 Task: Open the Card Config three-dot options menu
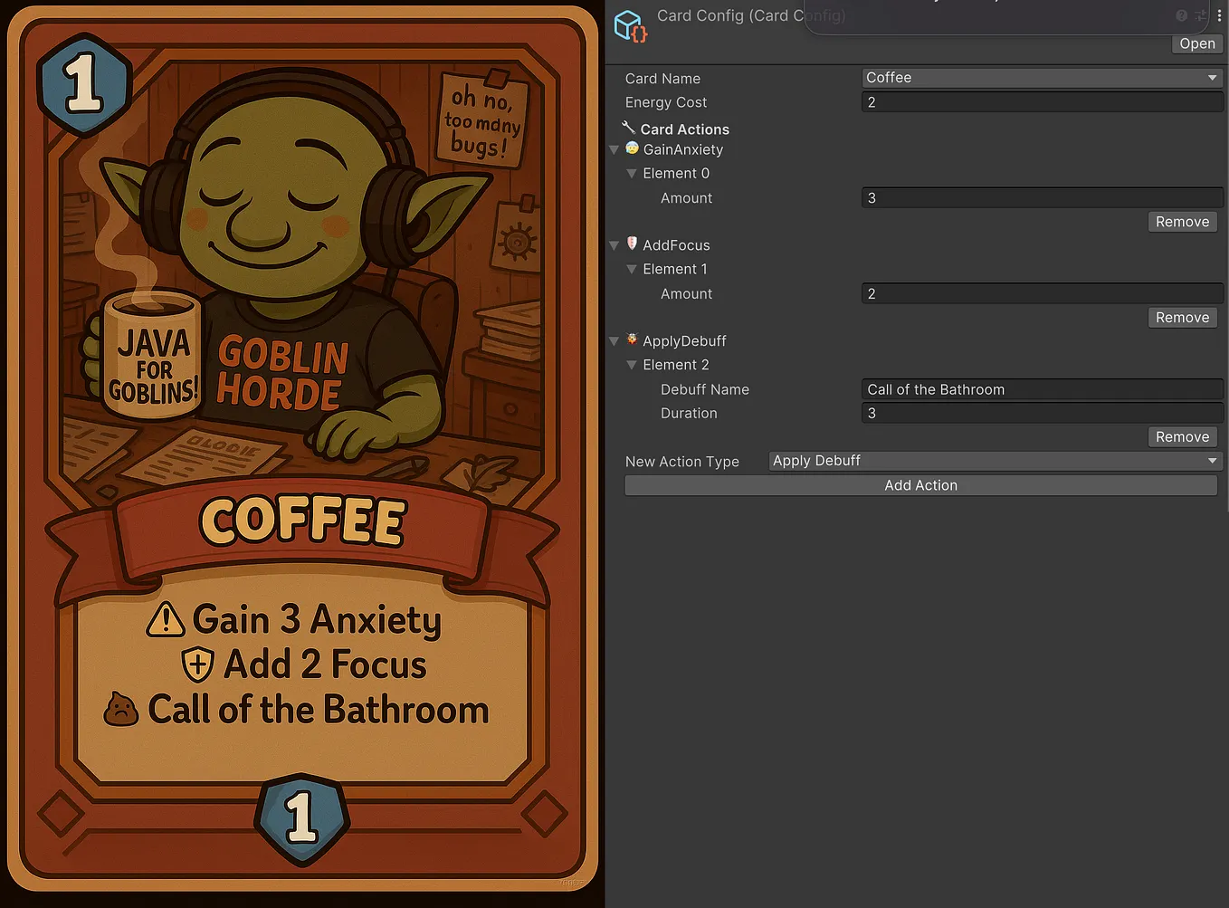click(x=1218, y=15)
